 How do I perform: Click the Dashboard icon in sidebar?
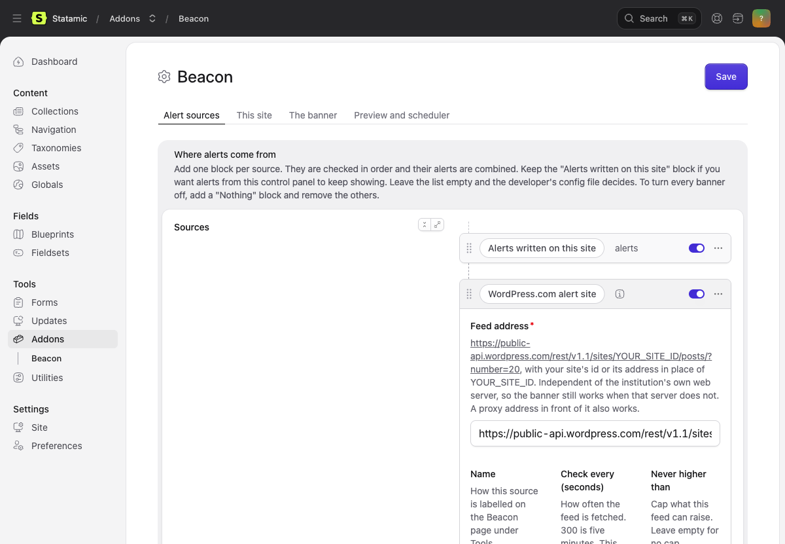click(19, 62)
